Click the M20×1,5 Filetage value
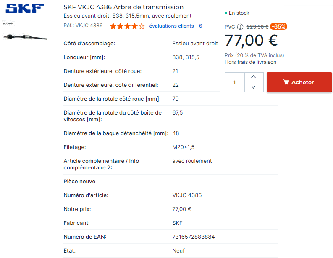 click(183, 147)
